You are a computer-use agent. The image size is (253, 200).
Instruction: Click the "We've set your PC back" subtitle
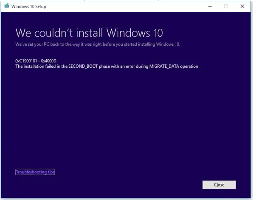98,44
